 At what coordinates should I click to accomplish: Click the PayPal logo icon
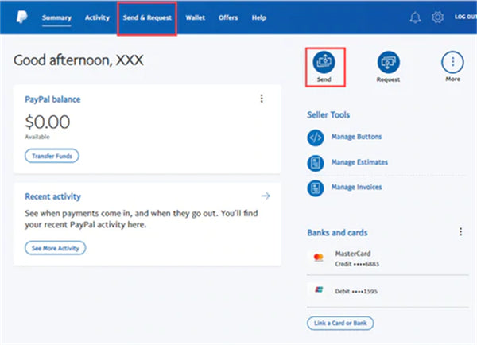pos(18,17)
